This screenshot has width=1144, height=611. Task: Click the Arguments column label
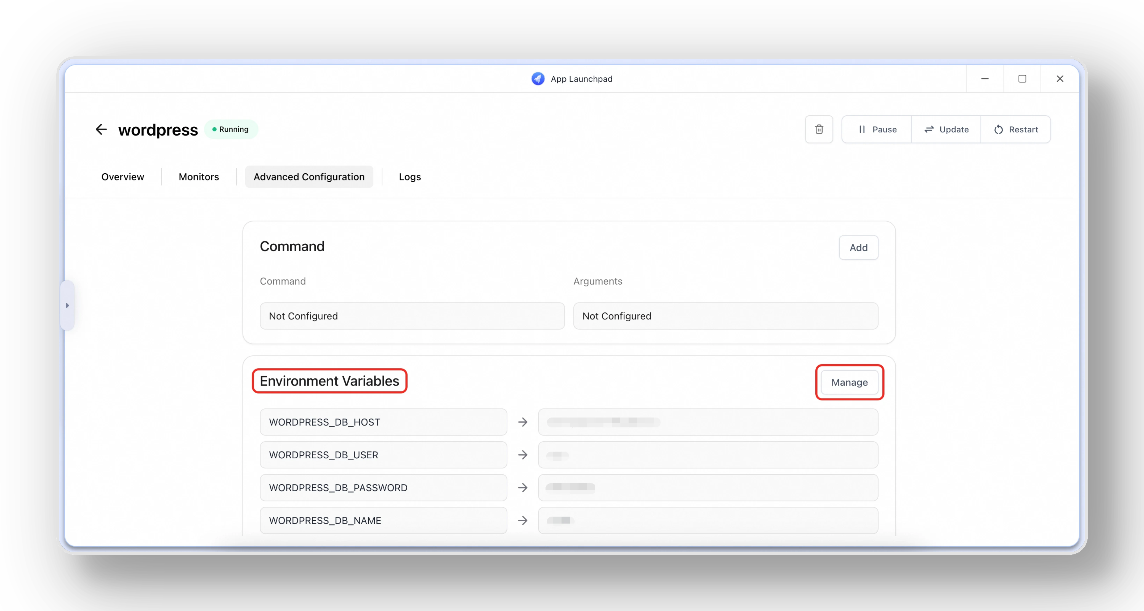pos(597,281)
